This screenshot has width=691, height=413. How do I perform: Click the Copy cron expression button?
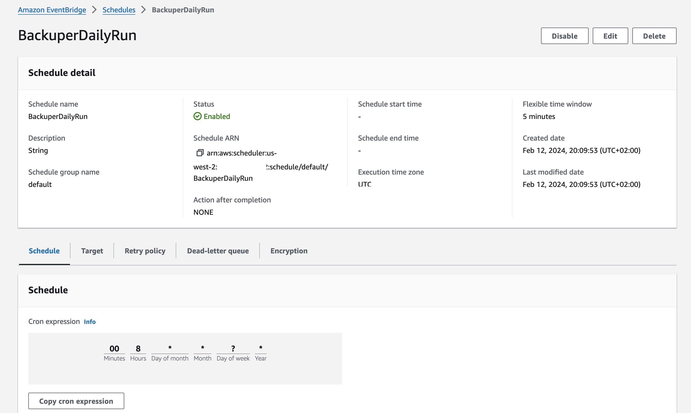(76, 401)
